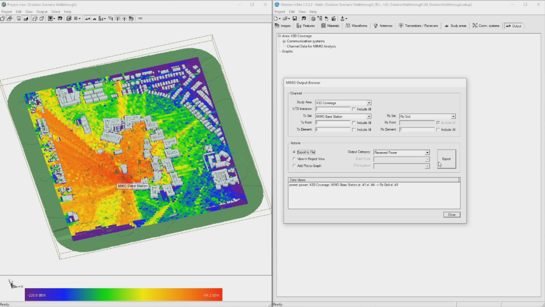Select the Study areas panel icon
The image size is (545, 307).
[x=455, y=26]
